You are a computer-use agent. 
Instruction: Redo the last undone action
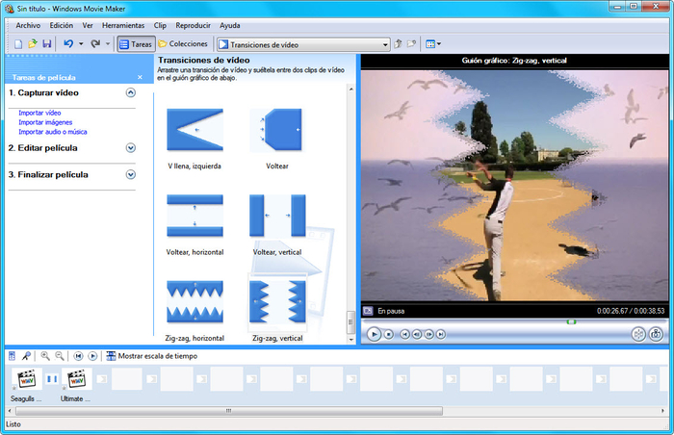95,44
